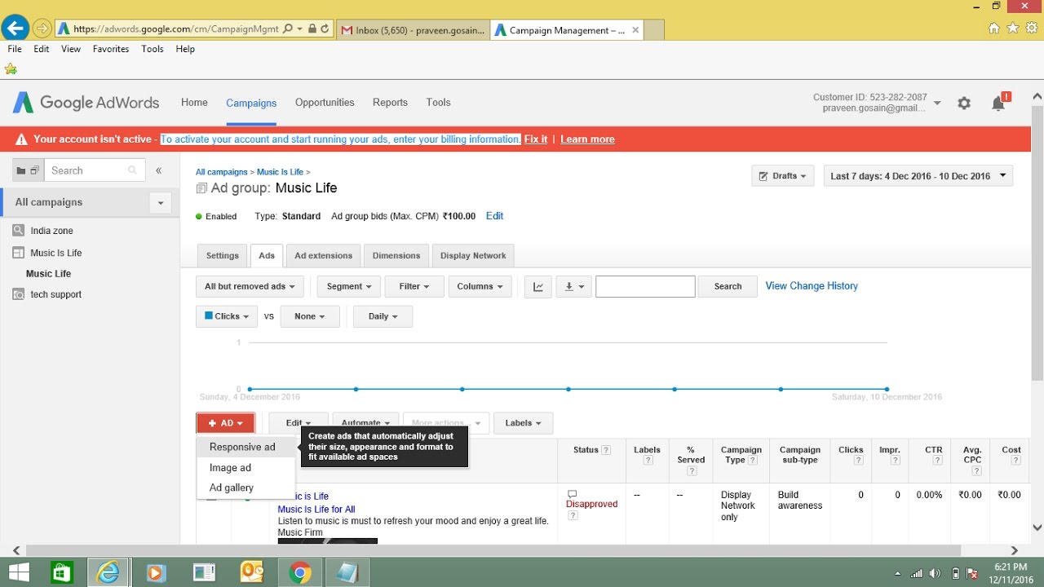This screenshot has width=1044, height=587.
Task: Open the Columns dropdown
Action: (x=480, y=286)
